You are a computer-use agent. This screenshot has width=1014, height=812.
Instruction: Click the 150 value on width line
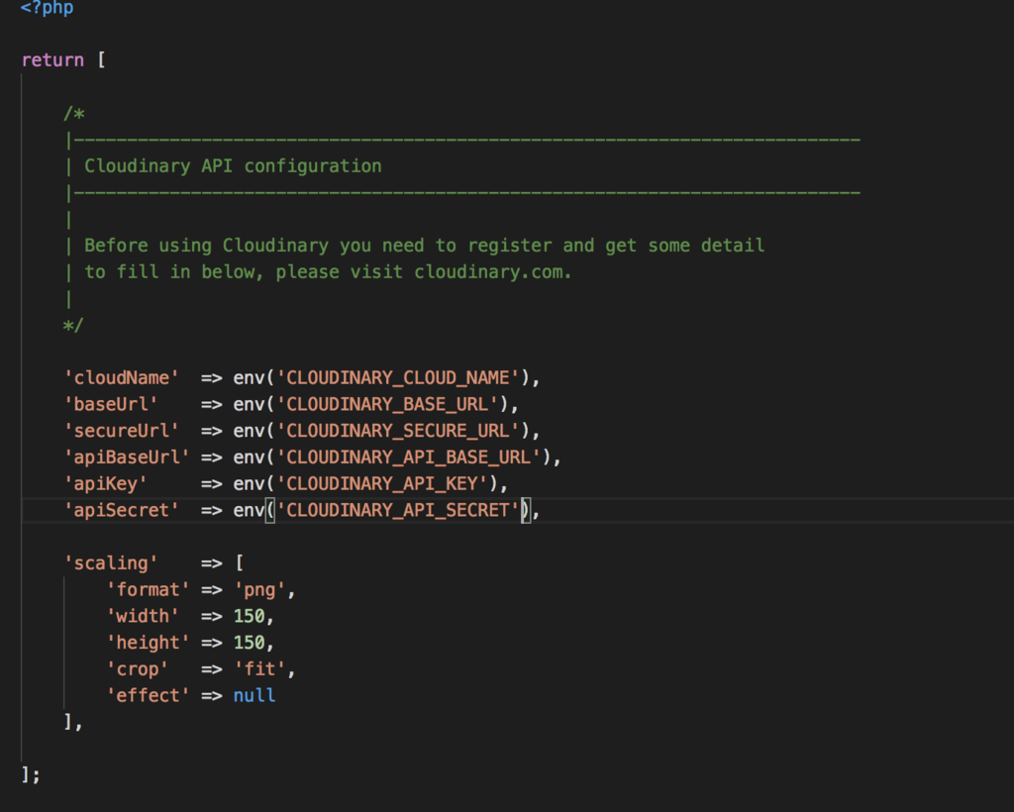tap(250, 616)
